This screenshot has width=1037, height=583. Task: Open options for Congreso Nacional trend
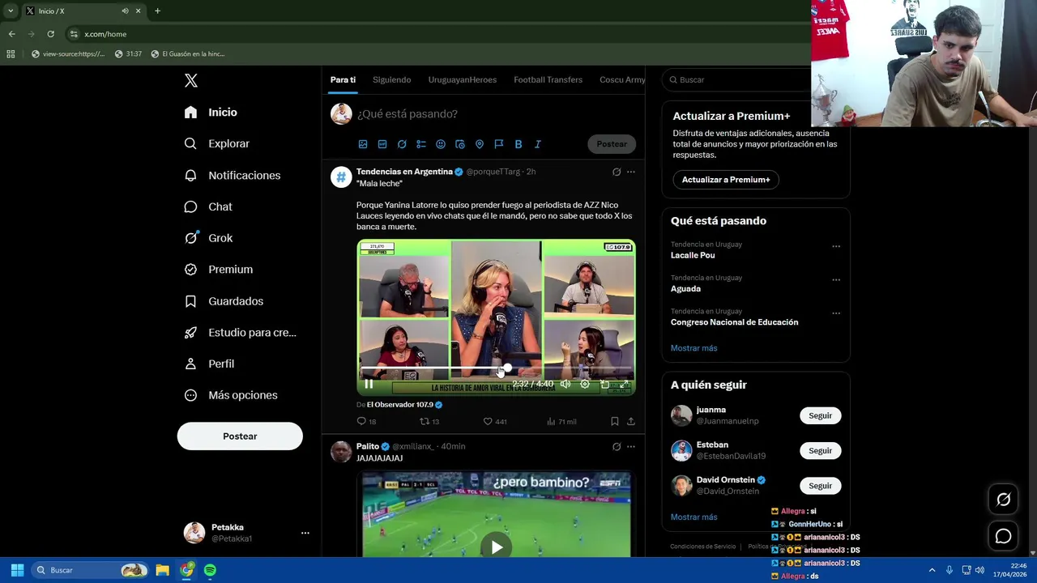point(836,313)
